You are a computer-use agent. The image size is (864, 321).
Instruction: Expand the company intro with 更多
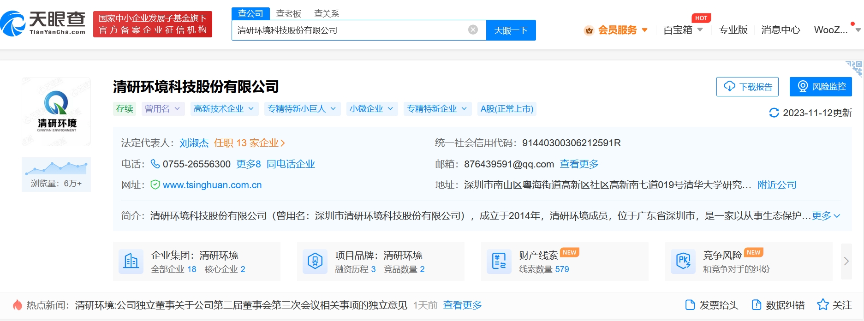pyautogui.click(x=826, y=216)
